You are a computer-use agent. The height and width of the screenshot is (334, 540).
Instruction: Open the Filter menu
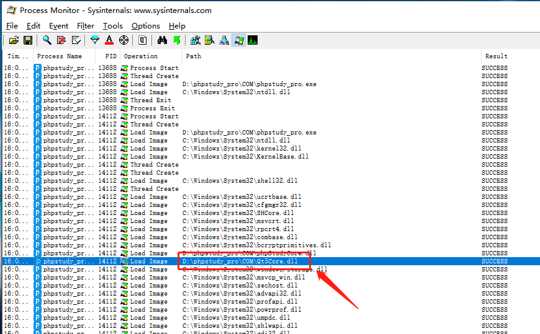(x=86, y=26)
